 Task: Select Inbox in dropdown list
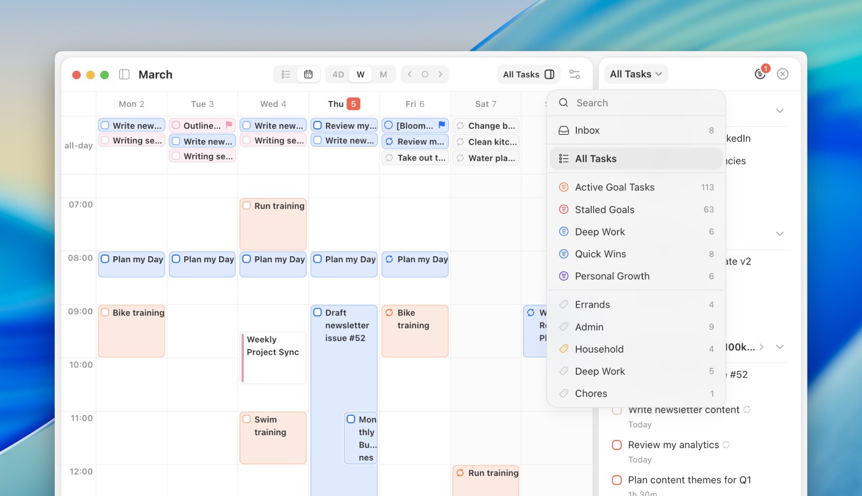[636, 130]
